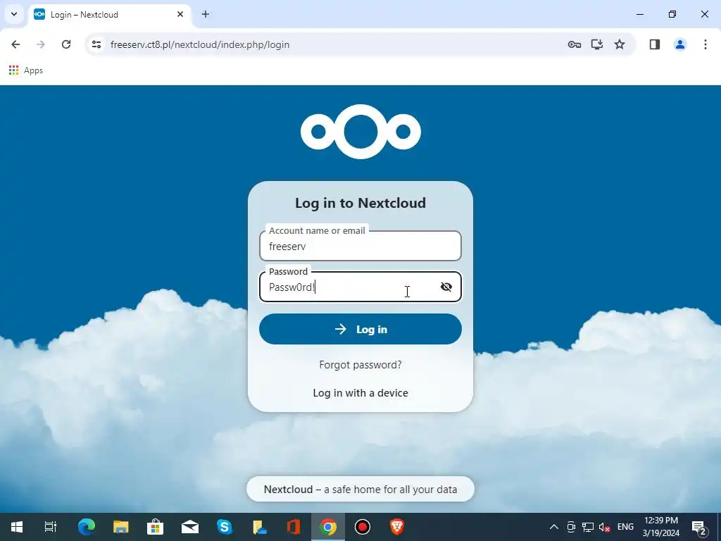Open the taskbar icon left of Office
The height and width of the screenshot is (541, 721).
[x=259, y=527]
